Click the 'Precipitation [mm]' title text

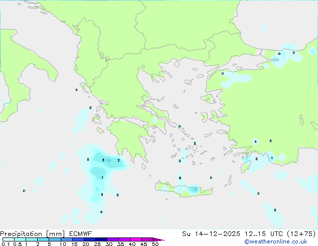[x=33, y=234]
